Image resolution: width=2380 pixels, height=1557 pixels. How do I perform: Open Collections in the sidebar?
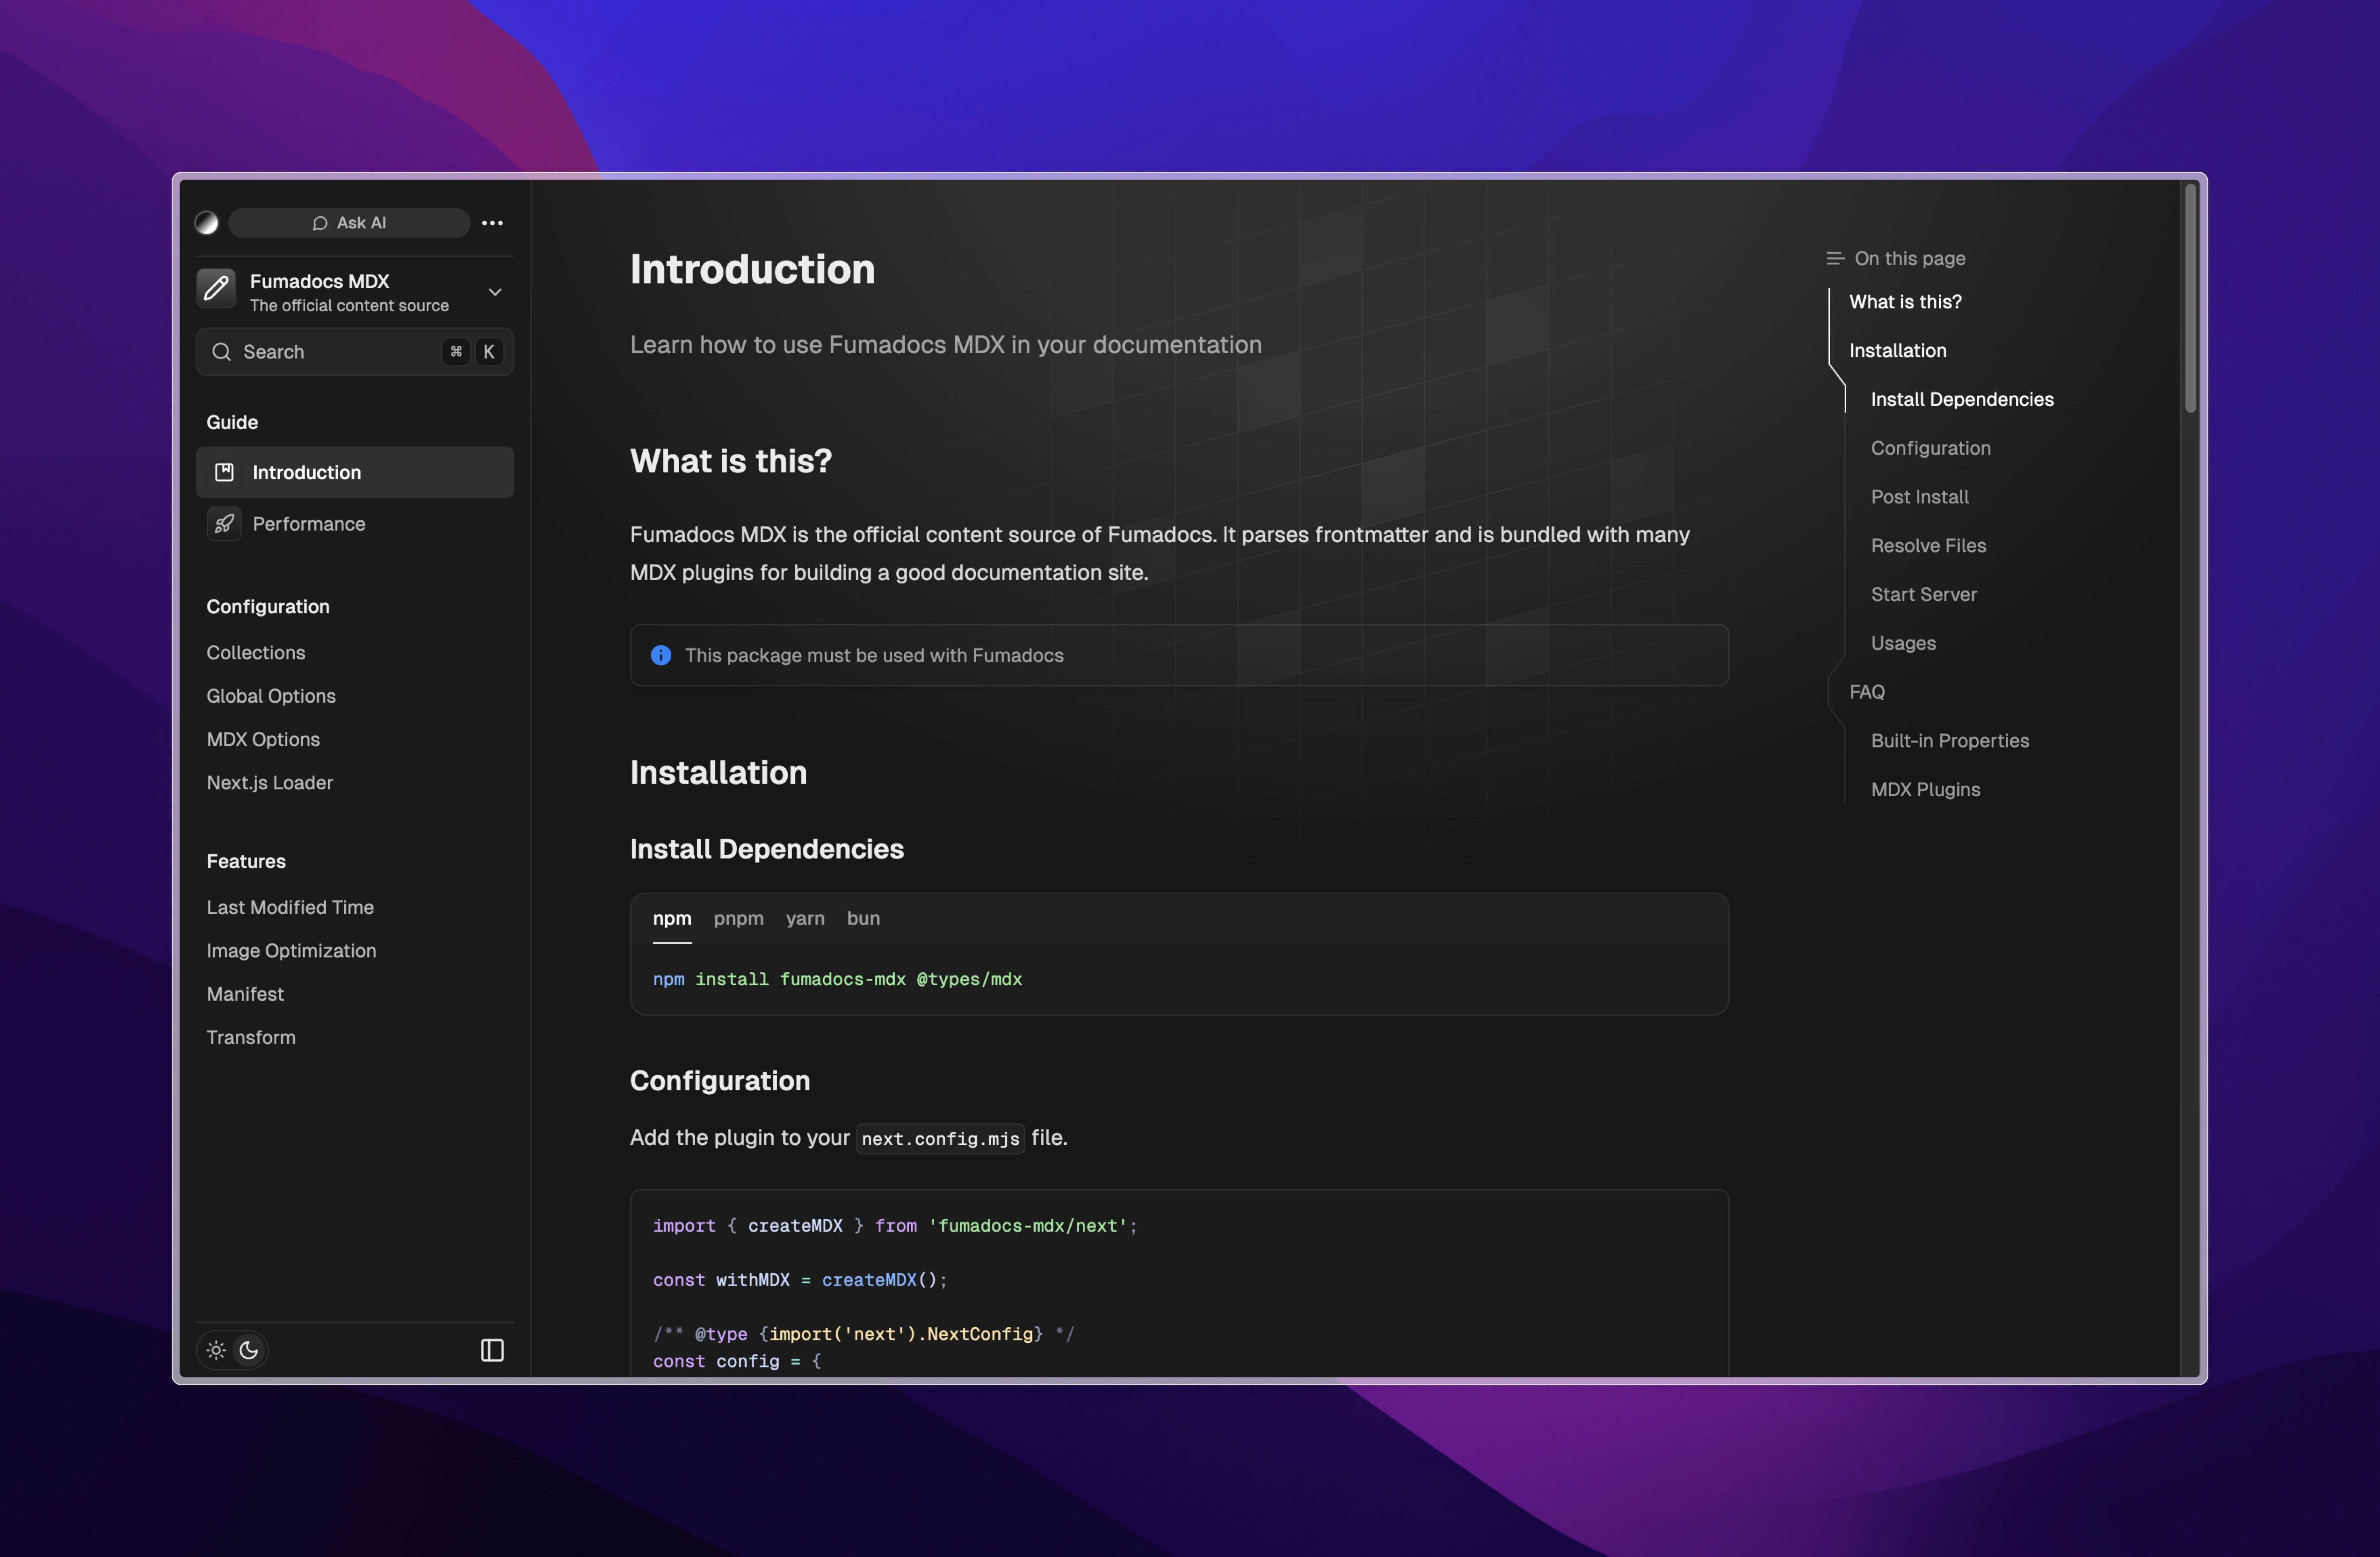[256, 652]
